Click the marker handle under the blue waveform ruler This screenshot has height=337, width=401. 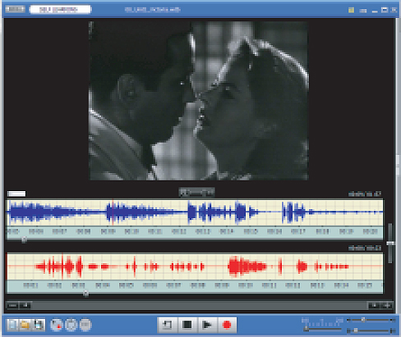coord(24,240)
